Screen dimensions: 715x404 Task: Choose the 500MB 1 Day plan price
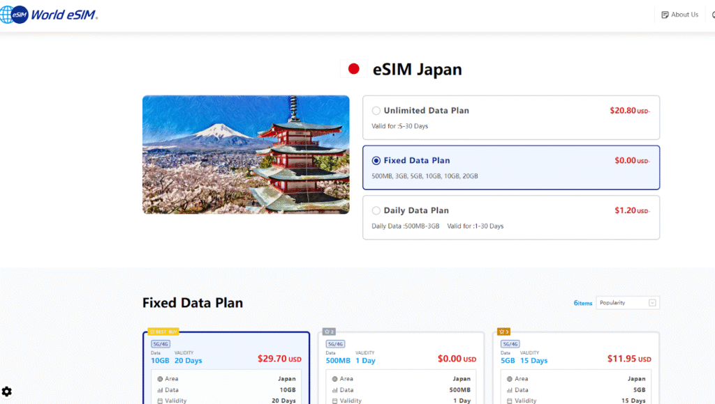pos(457,359)
